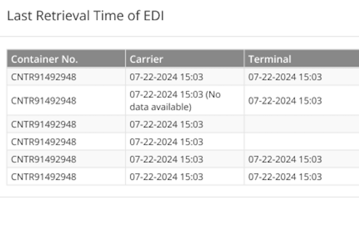This screenshot has width=359, height=240.
Task: Click the fifth row's Carrier timestamp
Action: click(166, 159)
